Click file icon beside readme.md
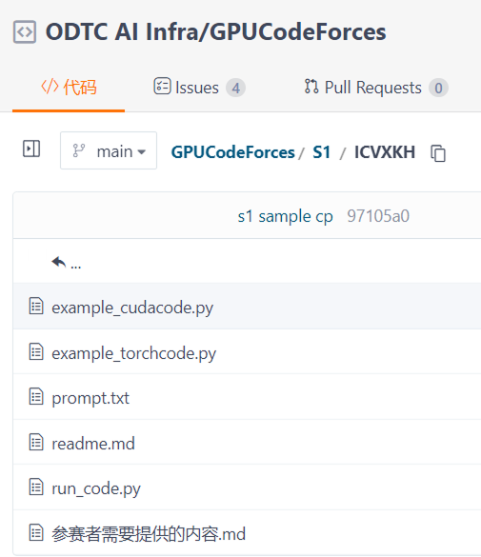Viewport: 481px width, 557px height. 36,442
